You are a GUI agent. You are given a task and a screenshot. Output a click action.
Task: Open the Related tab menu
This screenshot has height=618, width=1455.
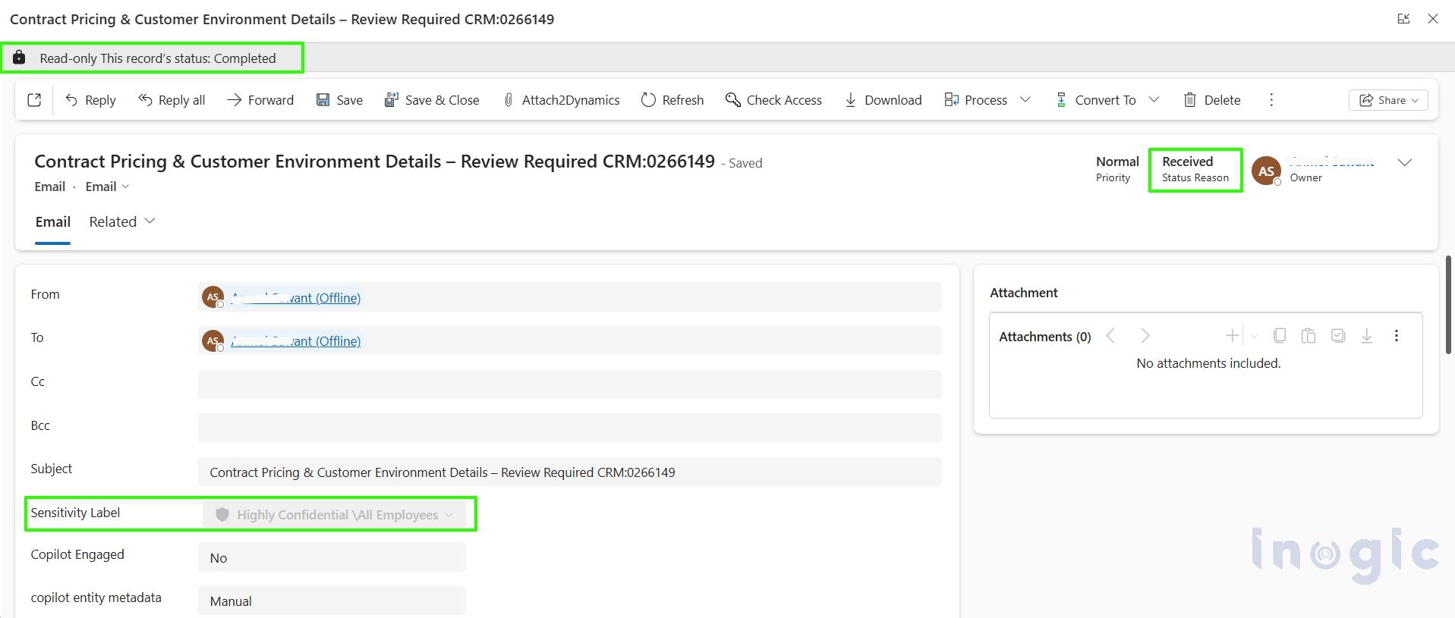[122, 222]
